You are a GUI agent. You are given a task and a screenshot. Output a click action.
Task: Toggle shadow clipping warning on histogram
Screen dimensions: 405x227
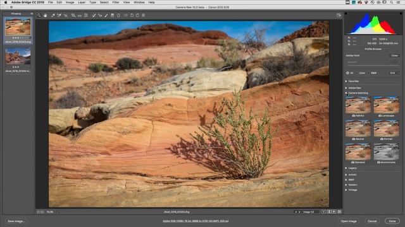346,13
